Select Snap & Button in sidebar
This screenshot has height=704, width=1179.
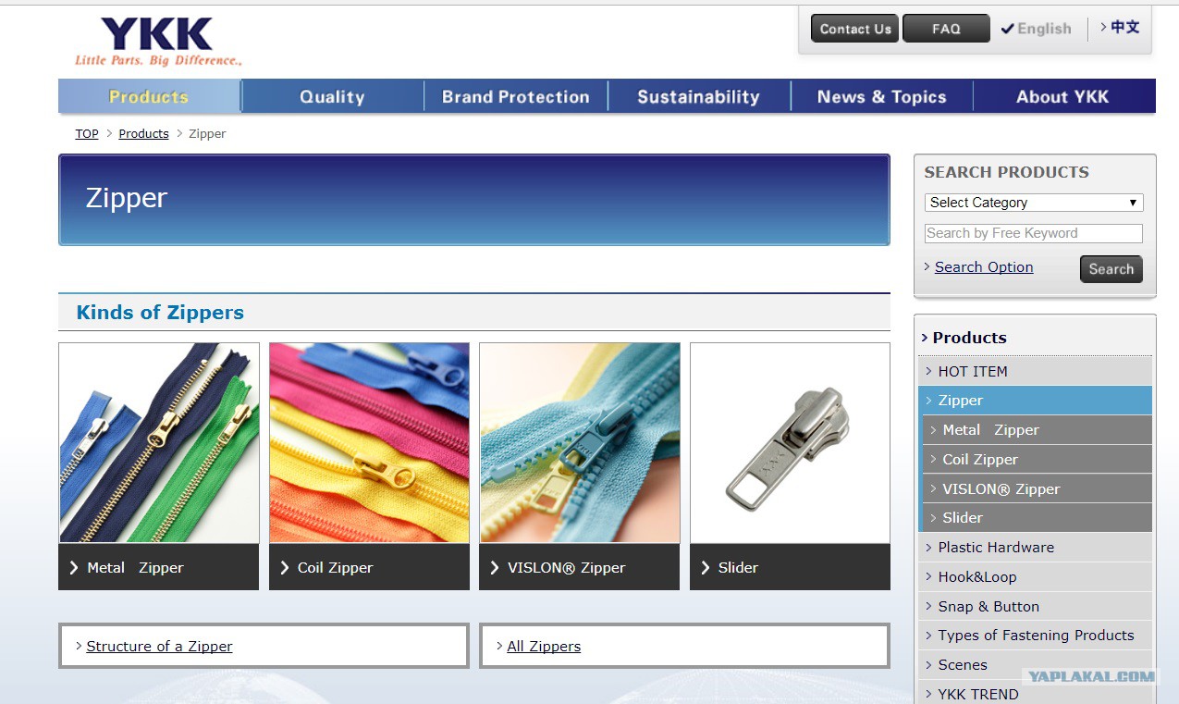point(1036,607)
